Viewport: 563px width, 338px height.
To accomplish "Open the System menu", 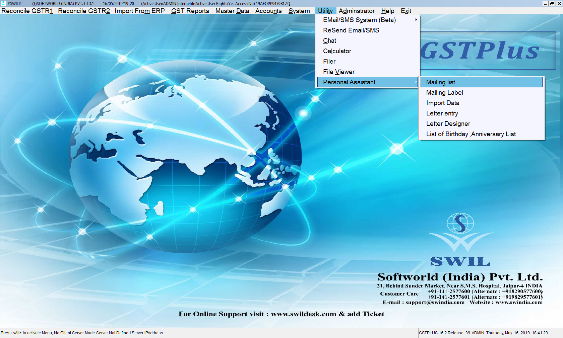I will click(299, 11).
